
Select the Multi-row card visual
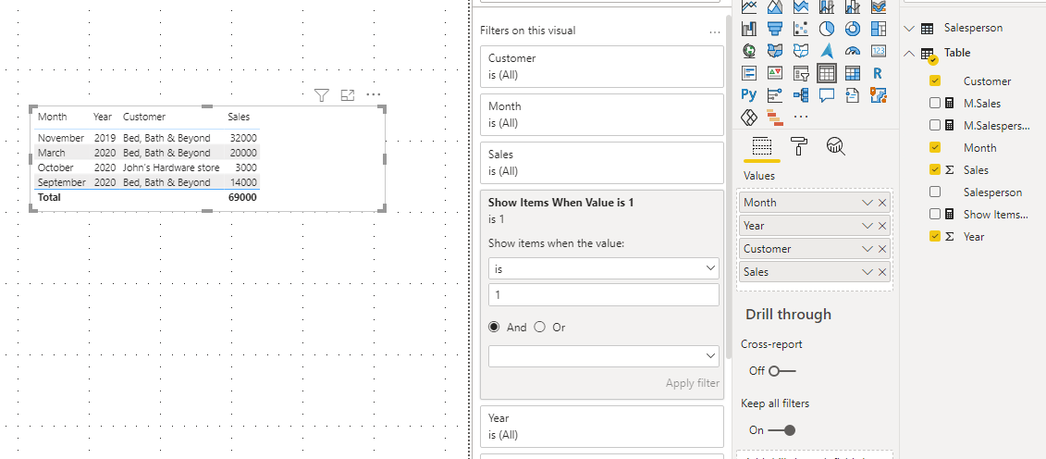(x=749, y=73)
